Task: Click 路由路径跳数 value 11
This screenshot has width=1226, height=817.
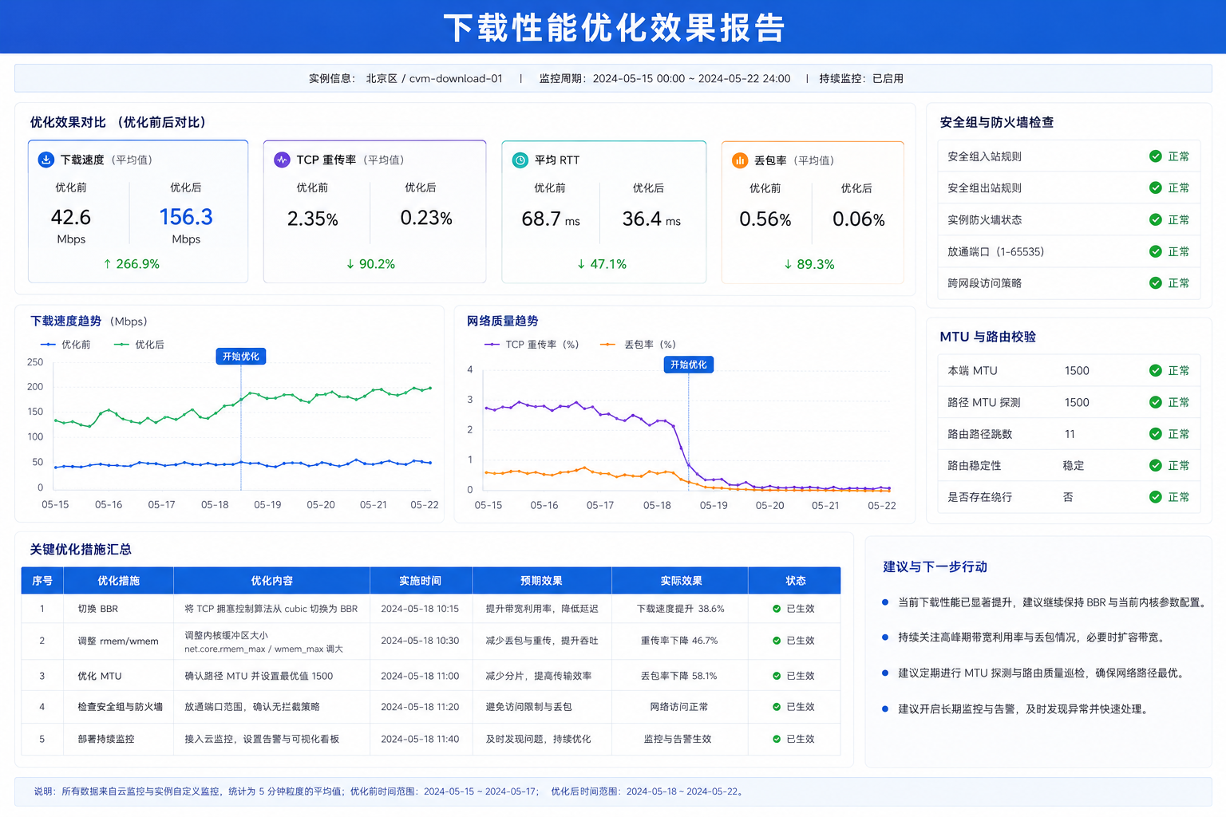Action: (x=1070, y=434)
